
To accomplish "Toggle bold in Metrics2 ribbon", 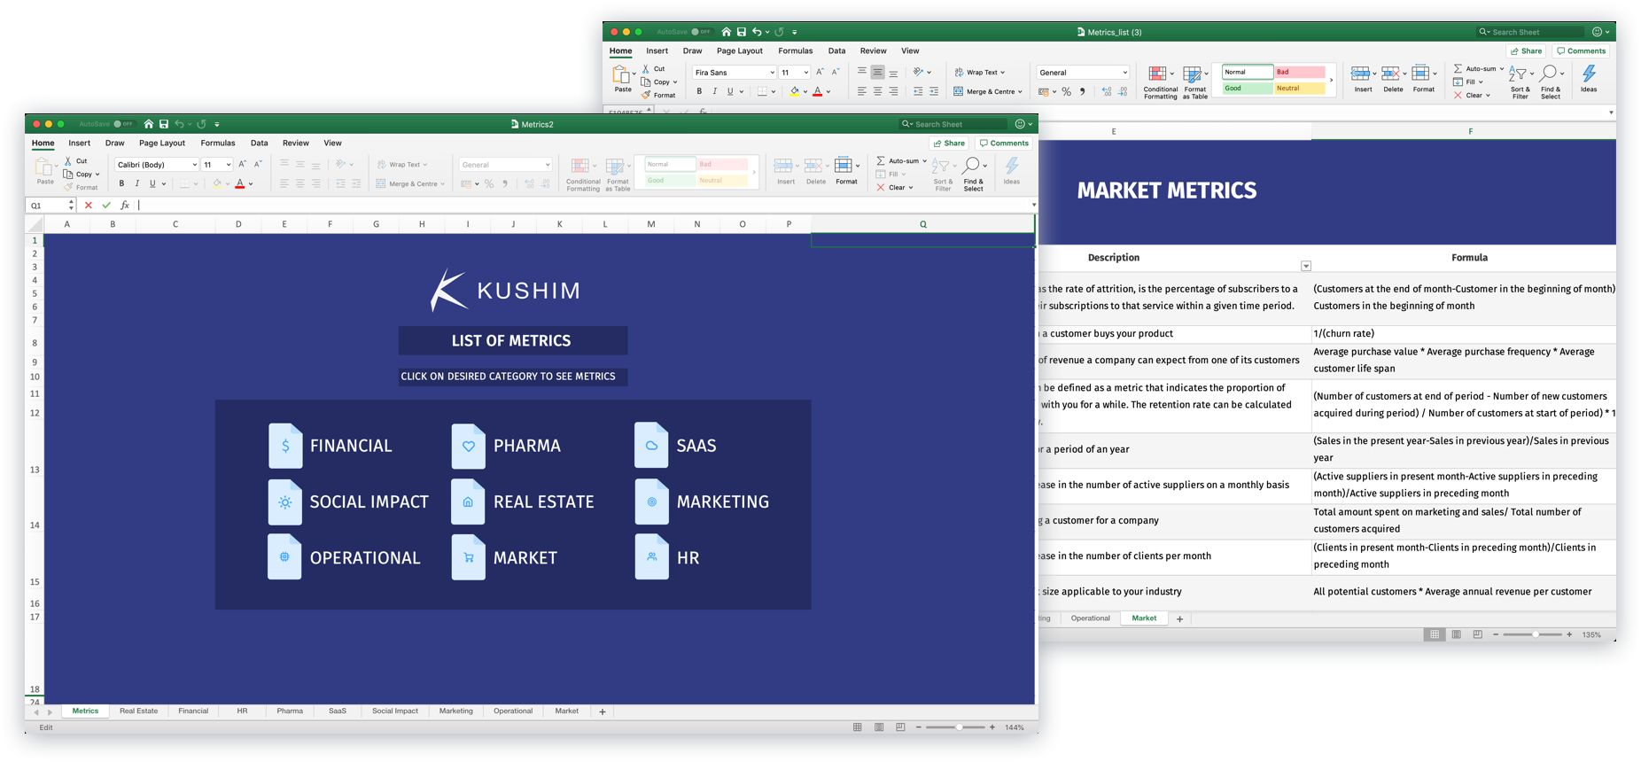I will pos(121,183).
